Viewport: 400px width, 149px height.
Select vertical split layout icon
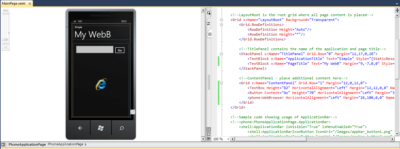click(209, 129)
